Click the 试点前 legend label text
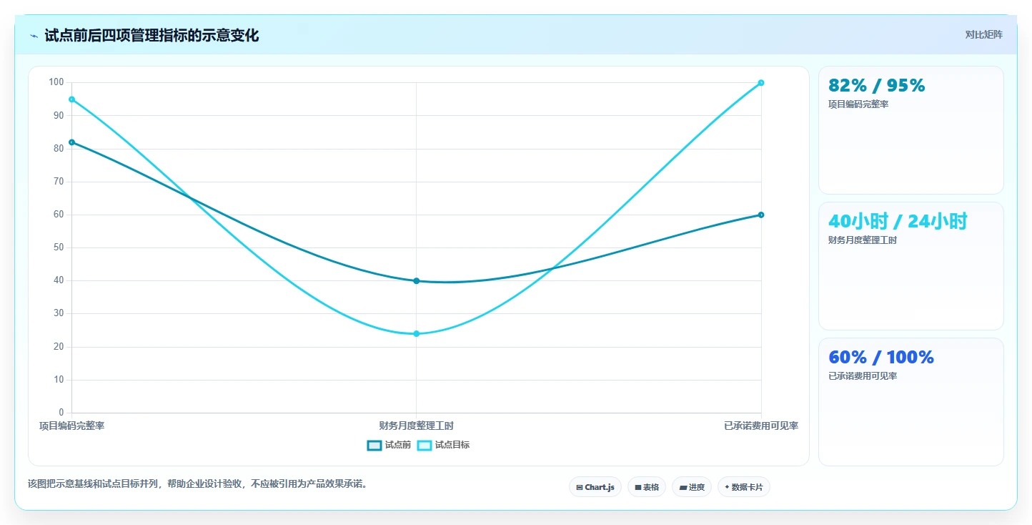The width and height of the screenshot is (1032, 525). pyautogui.click(x=398, y=445)
